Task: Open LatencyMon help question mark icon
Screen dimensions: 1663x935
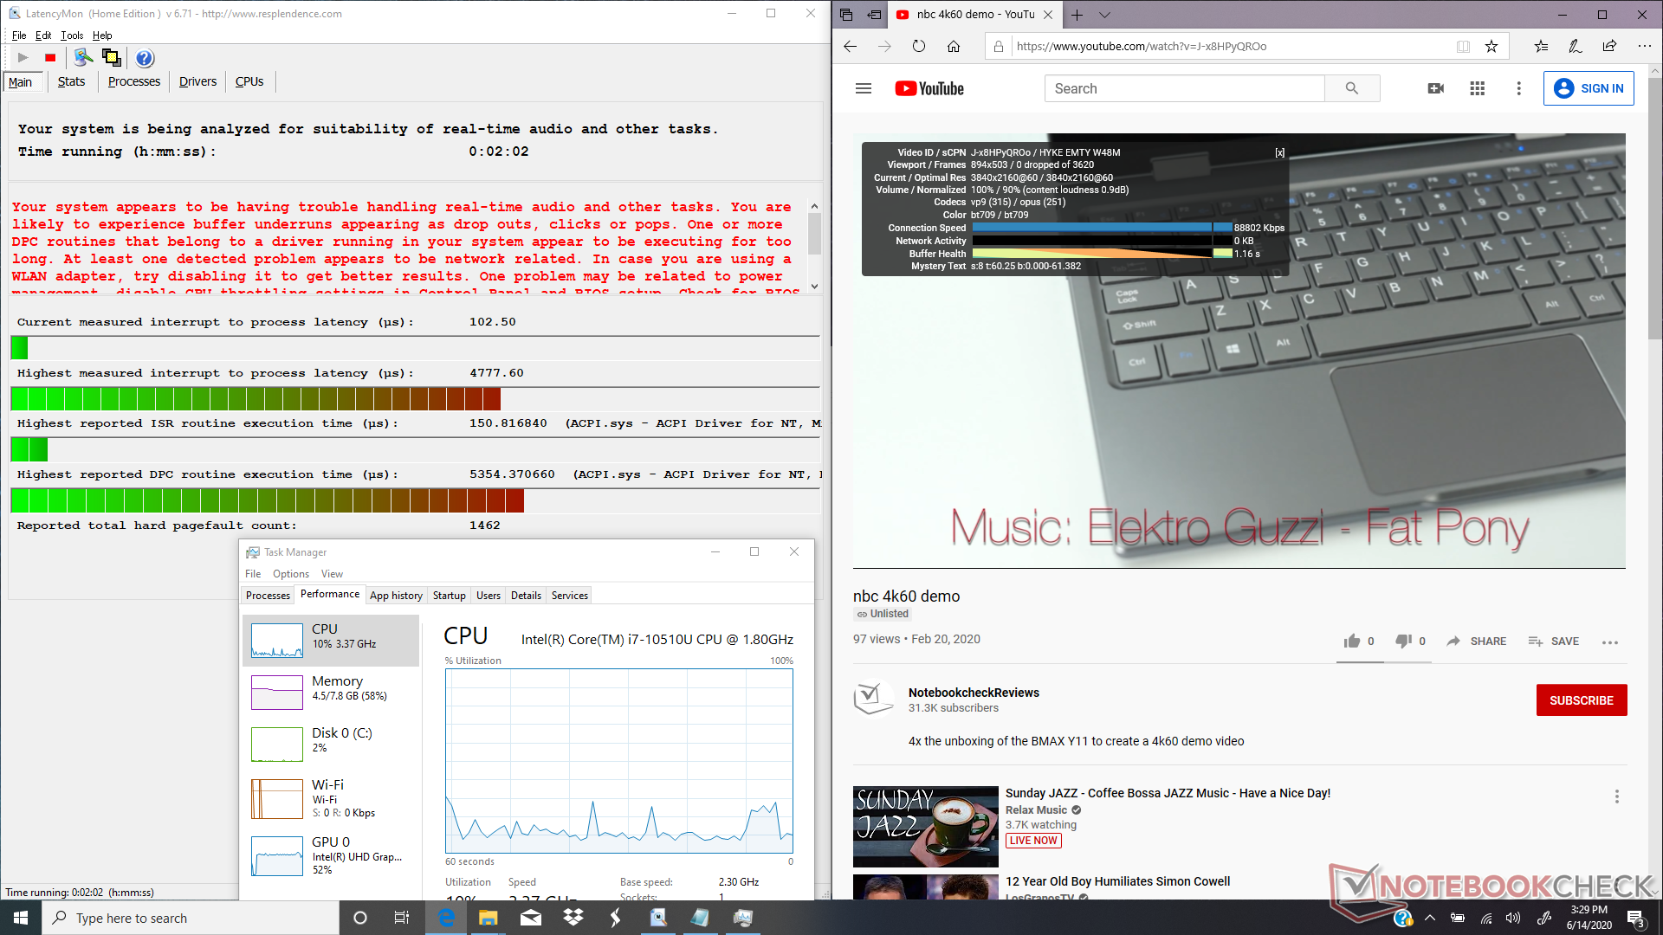Action: (145, 58)
